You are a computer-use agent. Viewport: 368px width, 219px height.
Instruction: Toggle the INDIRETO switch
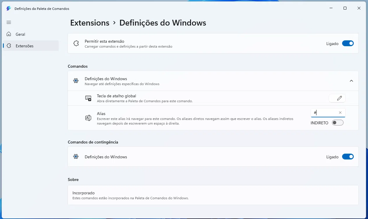[x=338, y=123]
